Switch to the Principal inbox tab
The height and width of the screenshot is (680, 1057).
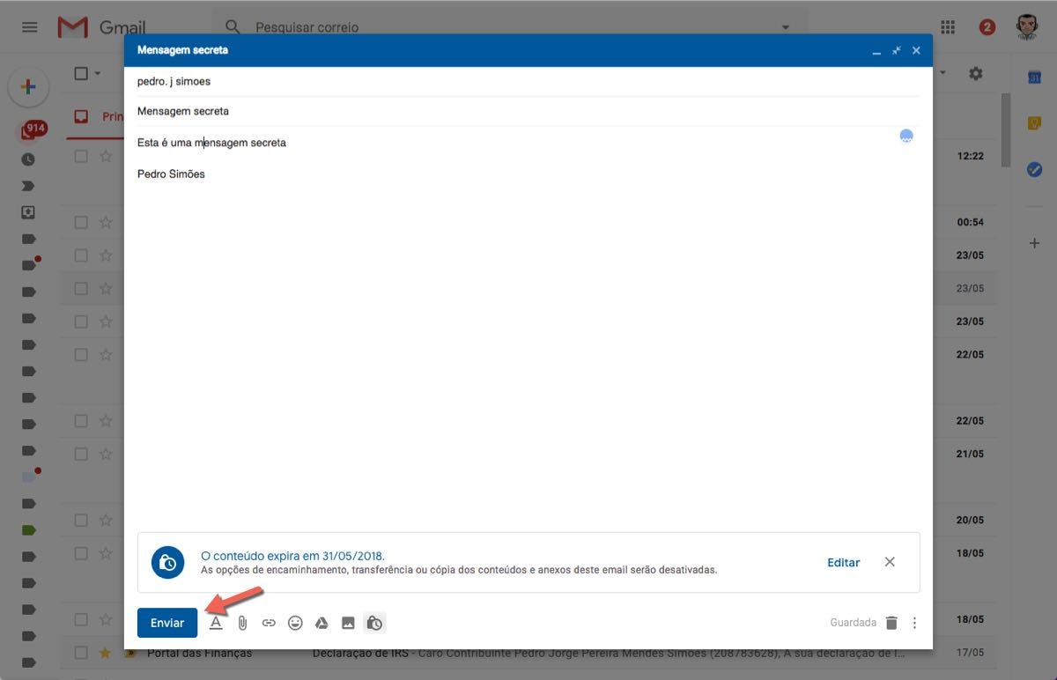(x=97, y=116)
